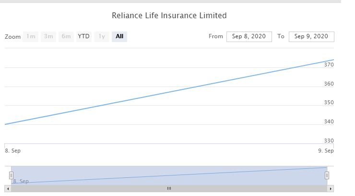Click the To label text

pos(281,36)
